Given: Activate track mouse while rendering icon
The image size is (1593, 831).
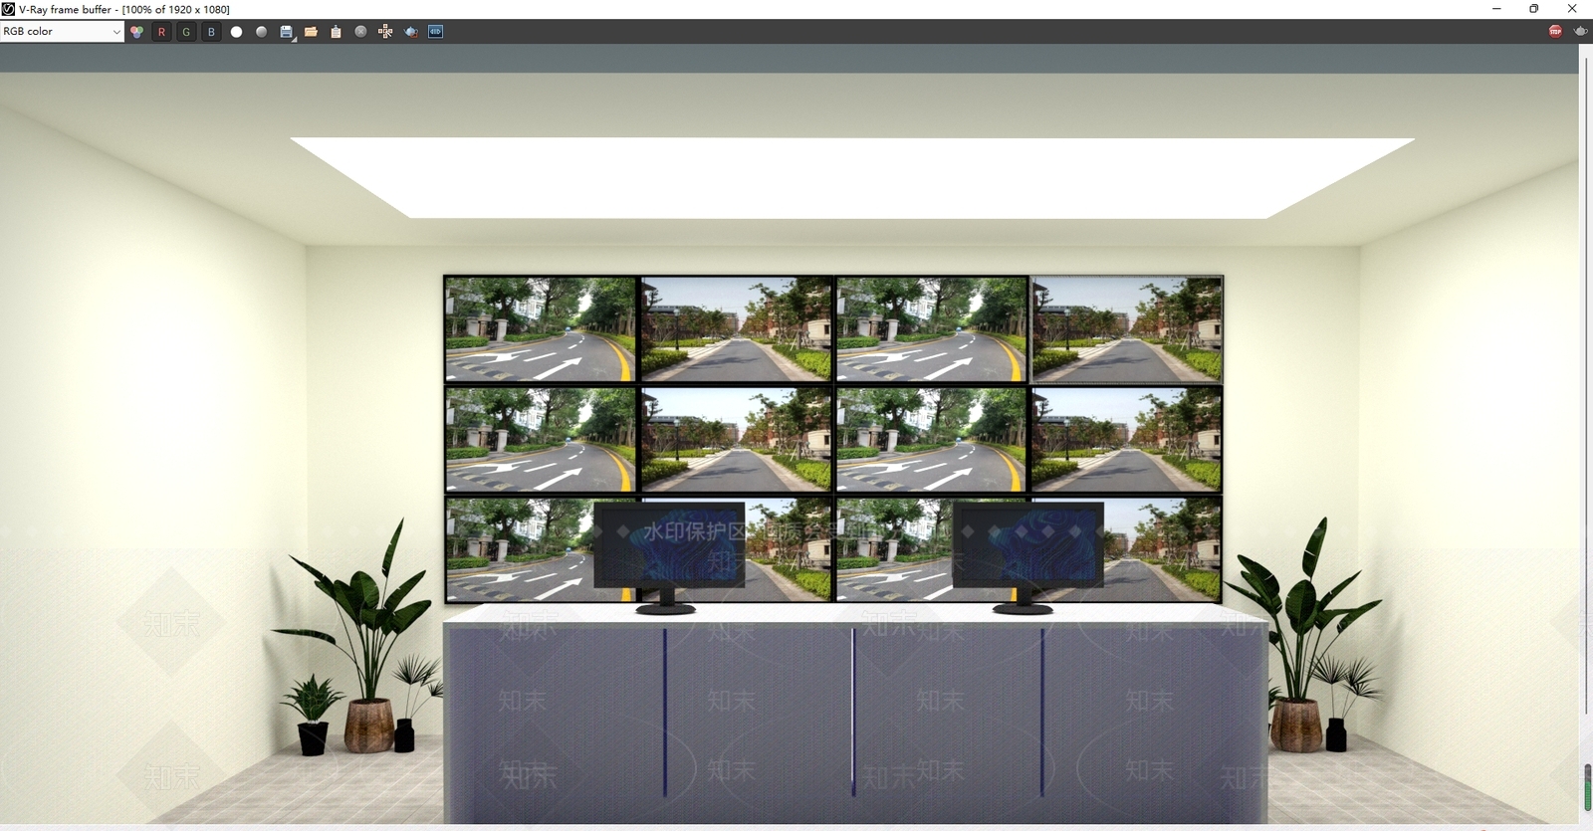Looking at the screenshot, I should coord(385,32).
